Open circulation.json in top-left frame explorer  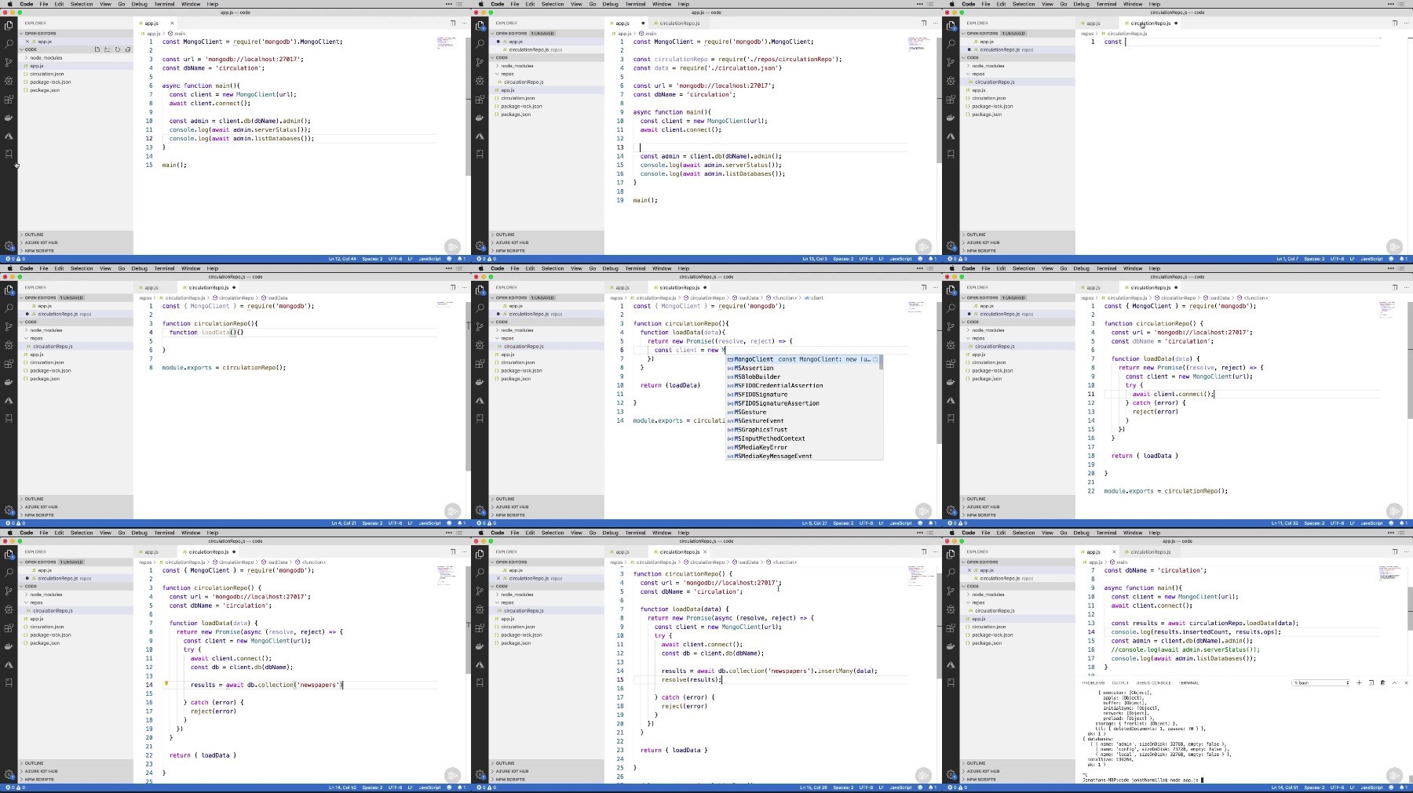(x=47, y=74)
